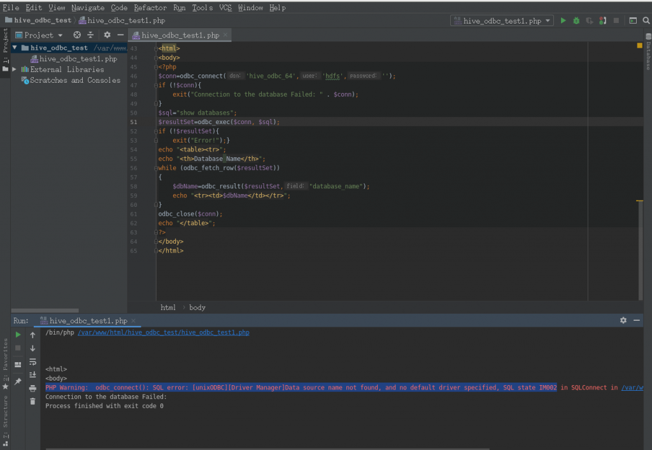Collapse all in the Project panel toolbar

pyautogui.click(x=90, y=35)
